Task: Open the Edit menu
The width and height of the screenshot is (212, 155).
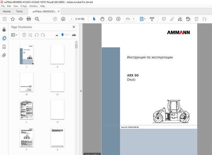Action: pyautogui.click(x=9, y=6)
